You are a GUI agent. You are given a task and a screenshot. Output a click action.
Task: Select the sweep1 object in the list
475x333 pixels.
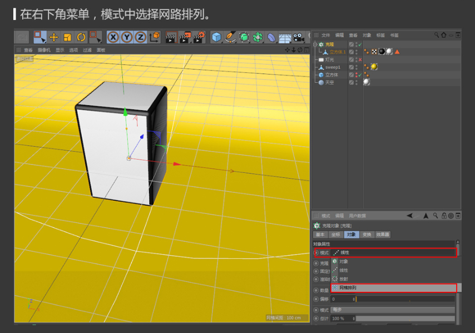[333, 67]
